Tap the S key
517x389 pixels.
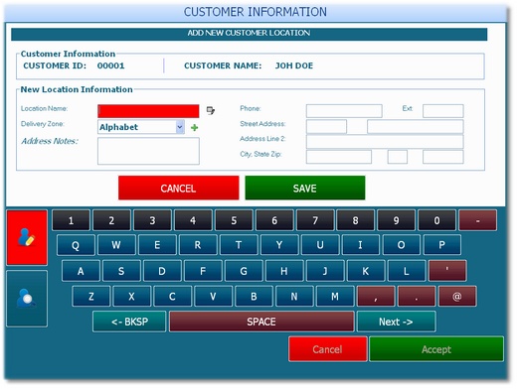[x=121, y=271]
